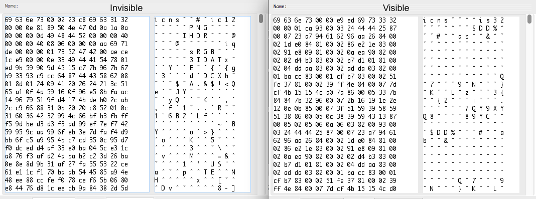Select hex row '02 b7 d1 01 81 00' in Visible

click(335, 164)
